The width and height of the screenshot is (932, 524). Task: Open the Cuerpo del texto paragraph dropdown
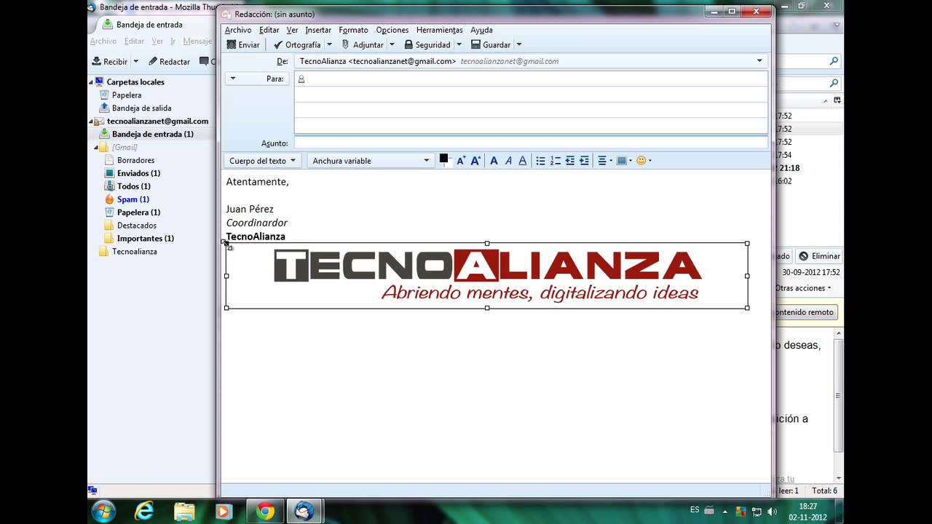coord(262,161)
